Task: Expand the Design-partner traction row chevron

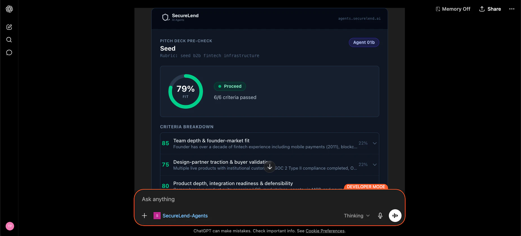Action: (x=375, y=165)
